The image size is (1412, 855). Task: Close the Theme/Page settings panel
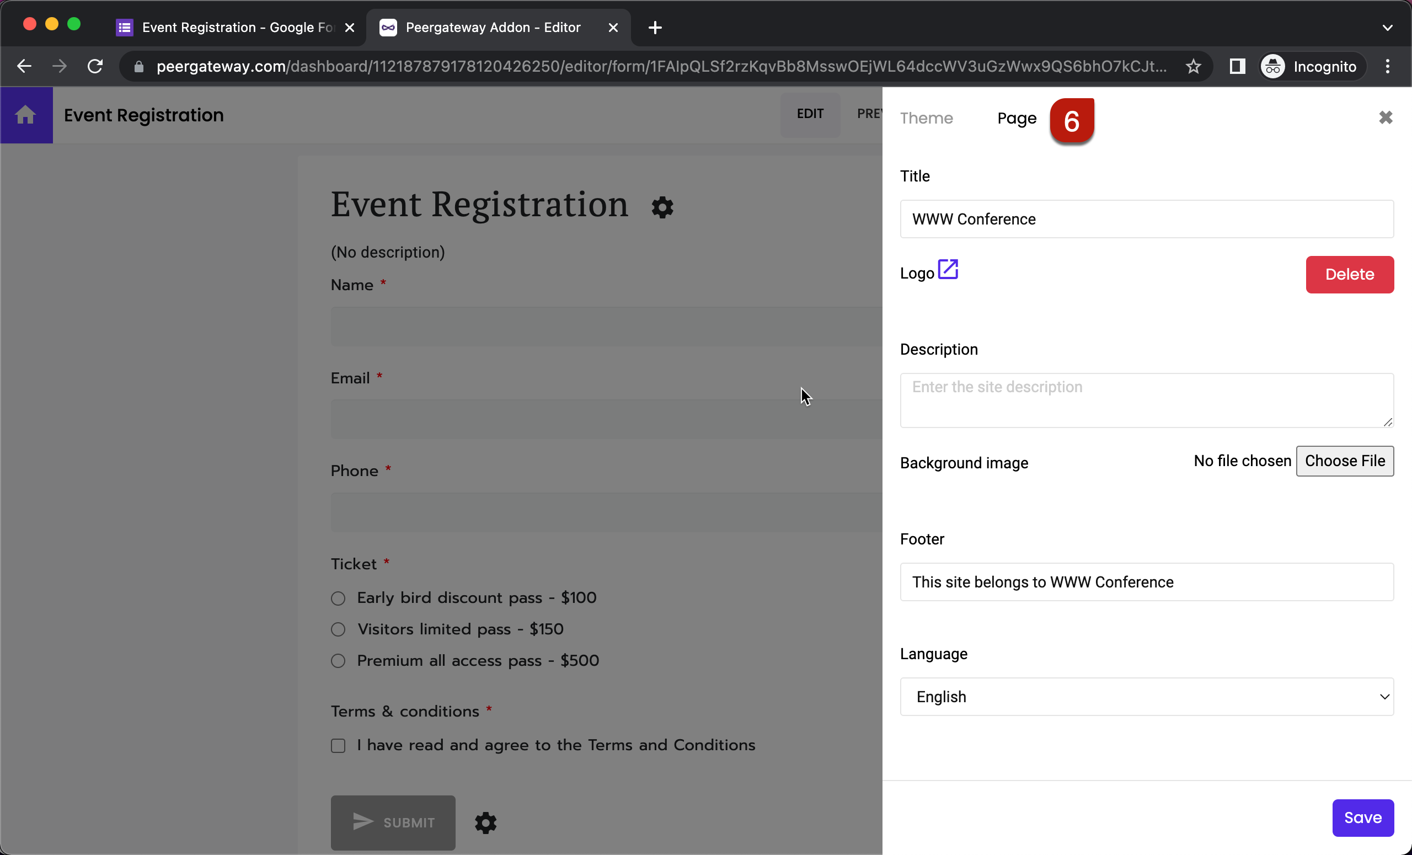[1386, 117]
